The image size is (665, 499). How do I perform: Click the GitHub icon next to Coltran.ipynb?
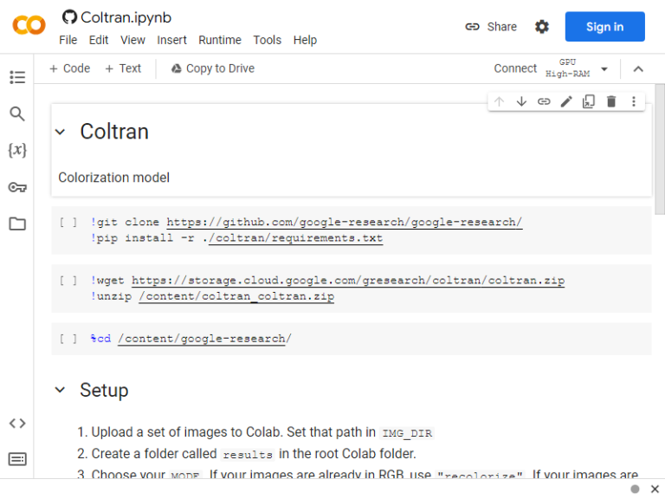tap(69, 17)
